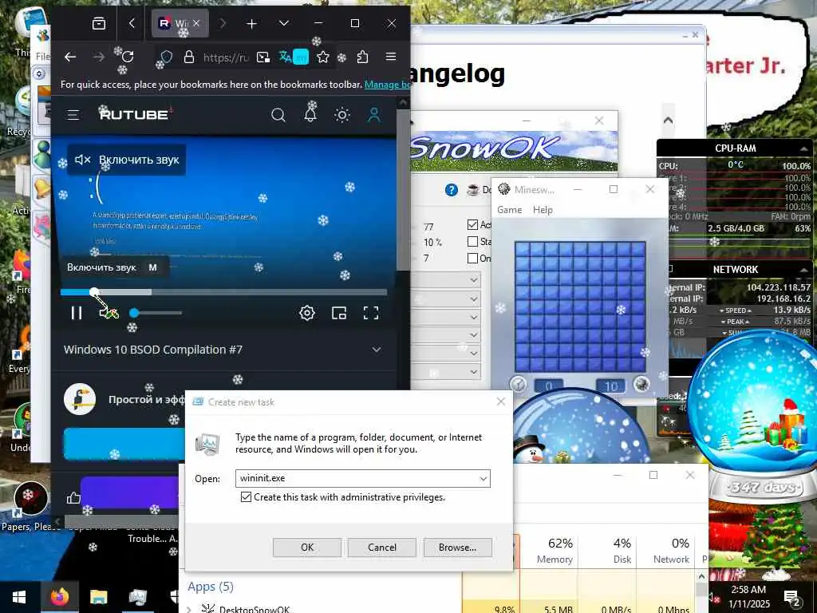Collapse the CPU-RAM gadget arrow

click(804, 149)
